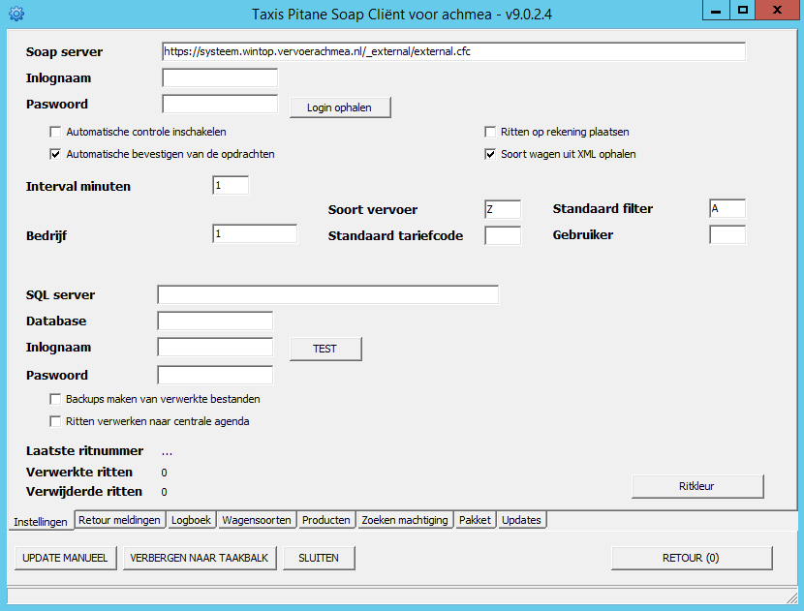The height and width of the screenshot is (611, 804).
Task: Click the Soap Paswoord input field
Action: (x=220, y=104)
